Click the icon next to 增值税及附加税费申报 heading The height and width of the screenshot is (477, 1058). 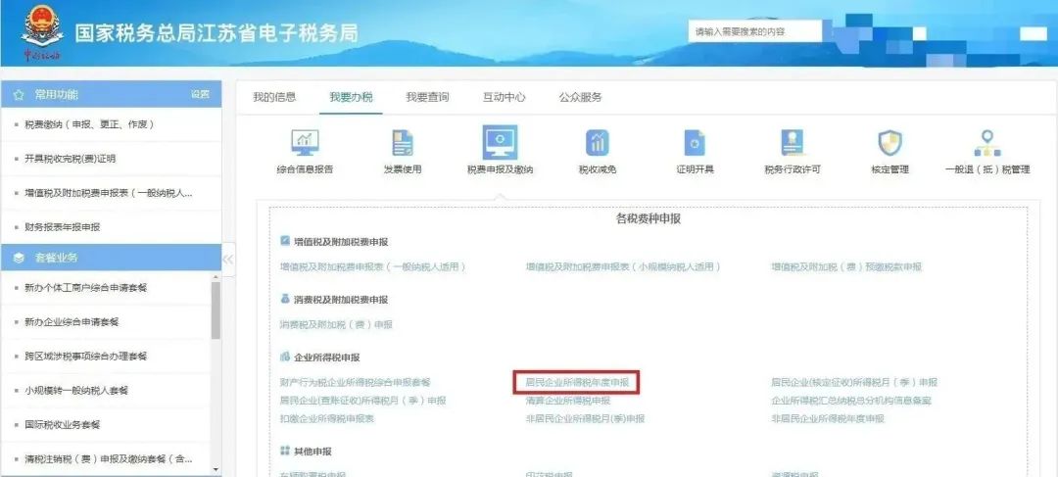pyautogui.click(x=285, y=241)
